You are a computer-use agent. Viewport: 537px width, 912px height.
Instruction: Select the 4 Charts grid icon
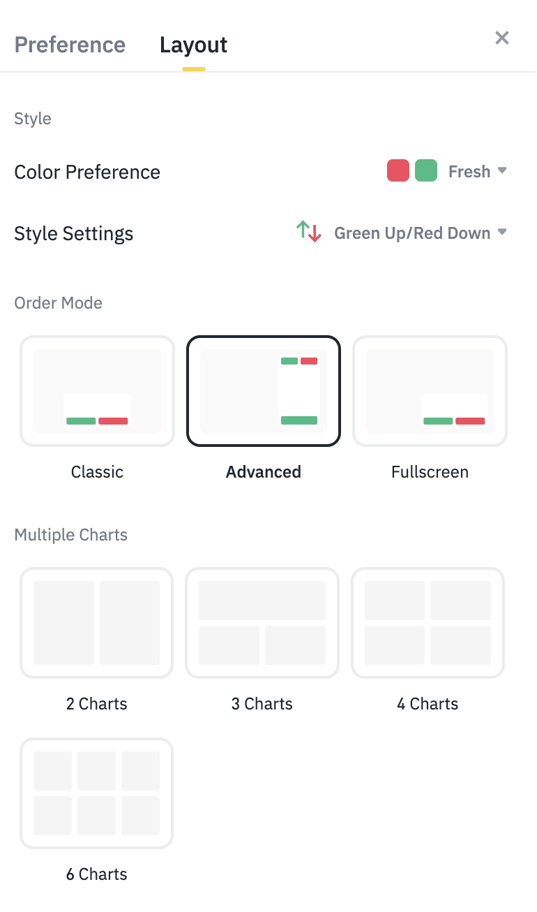[x=428, y=623]
